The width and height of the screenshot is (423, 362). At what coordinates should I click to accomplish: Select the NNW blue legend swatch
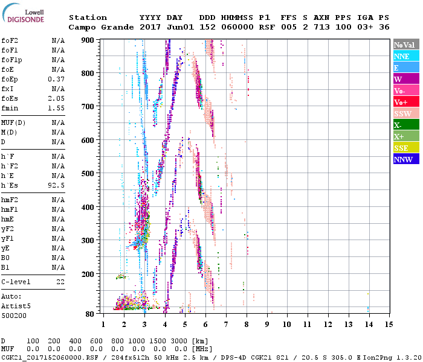coord(406,159)
